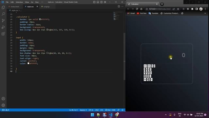
Task: Open the View menu
Action: point(27,2)
